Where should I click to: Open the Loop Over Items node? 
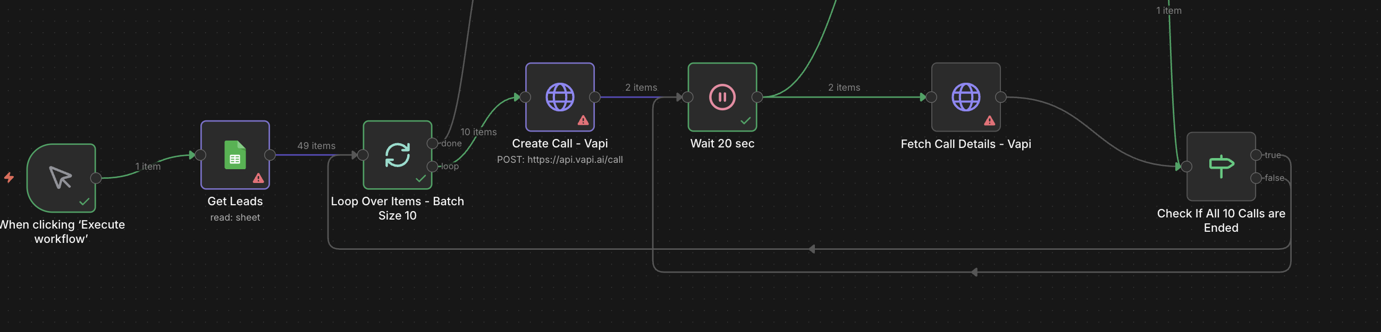[x=397, y=154]
